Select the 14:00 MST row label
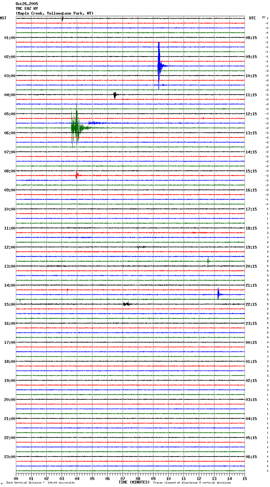This screenshot has height=487, width=270. click(10, 285)
